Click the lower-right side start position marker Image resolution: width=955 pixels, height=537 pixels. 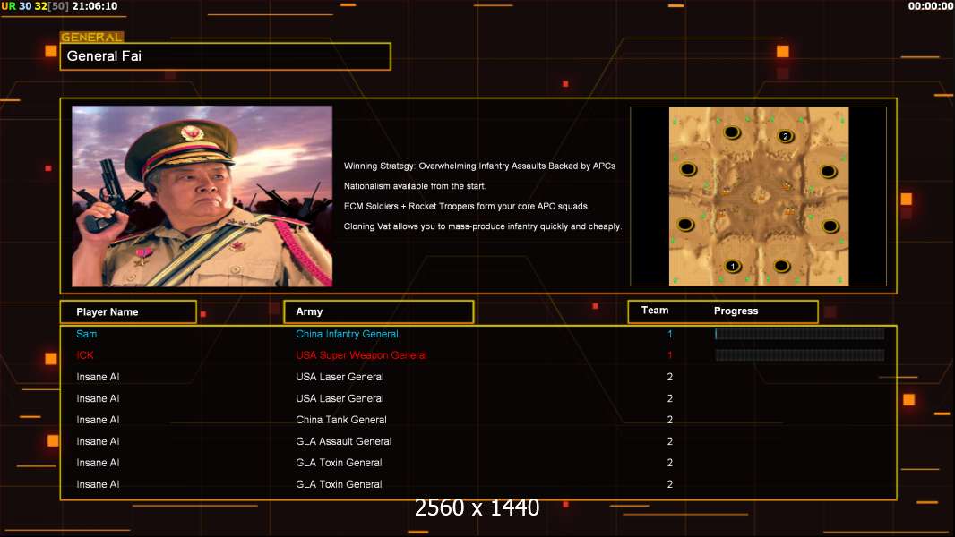pyautogui.click(x=830, y=226)
